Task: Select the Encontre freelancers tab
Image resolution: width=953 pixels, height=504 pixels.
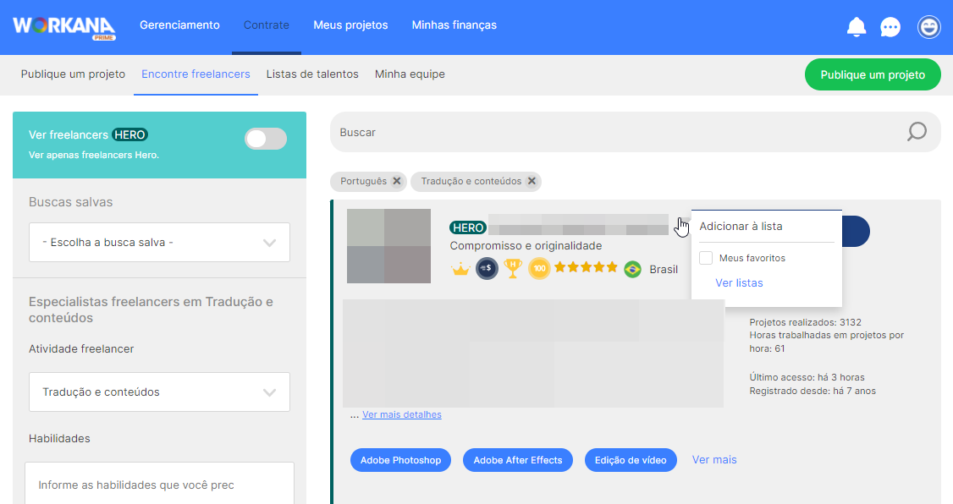Action: [196, 74]
